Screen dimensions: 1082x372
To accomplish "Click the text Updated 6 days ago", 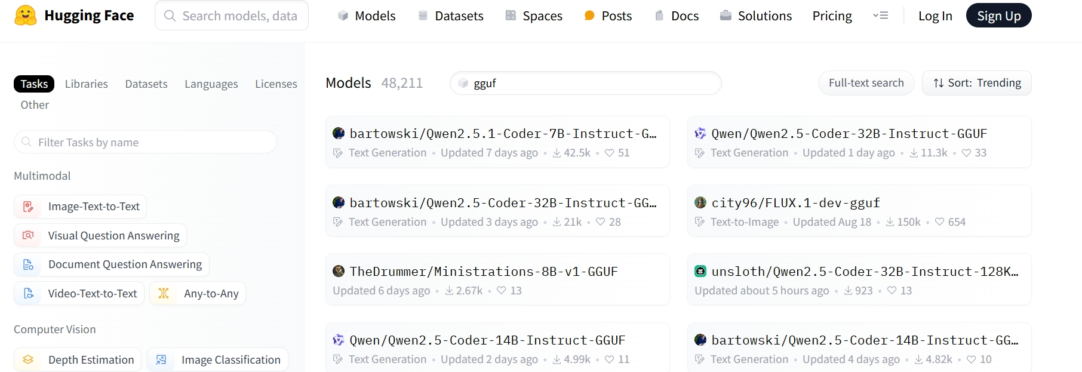I will pos(382,291).
